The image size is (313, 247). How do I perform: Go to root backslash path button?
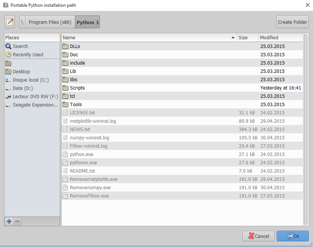(22, 22)
